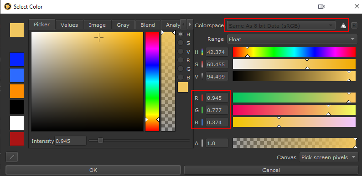The image size is (362, 176).
Task: Click the dock window icon in title bar
Action: pyautogui.click(x=321, y=7)
